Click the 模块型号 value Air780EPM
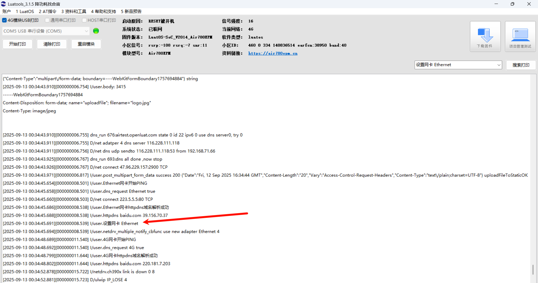Viewport: 538px width, 283px height. pyautogui.click(x=159, y=53)
